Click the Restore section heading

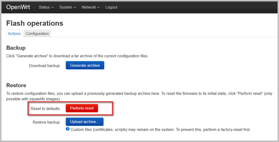[x=16, y=85]
